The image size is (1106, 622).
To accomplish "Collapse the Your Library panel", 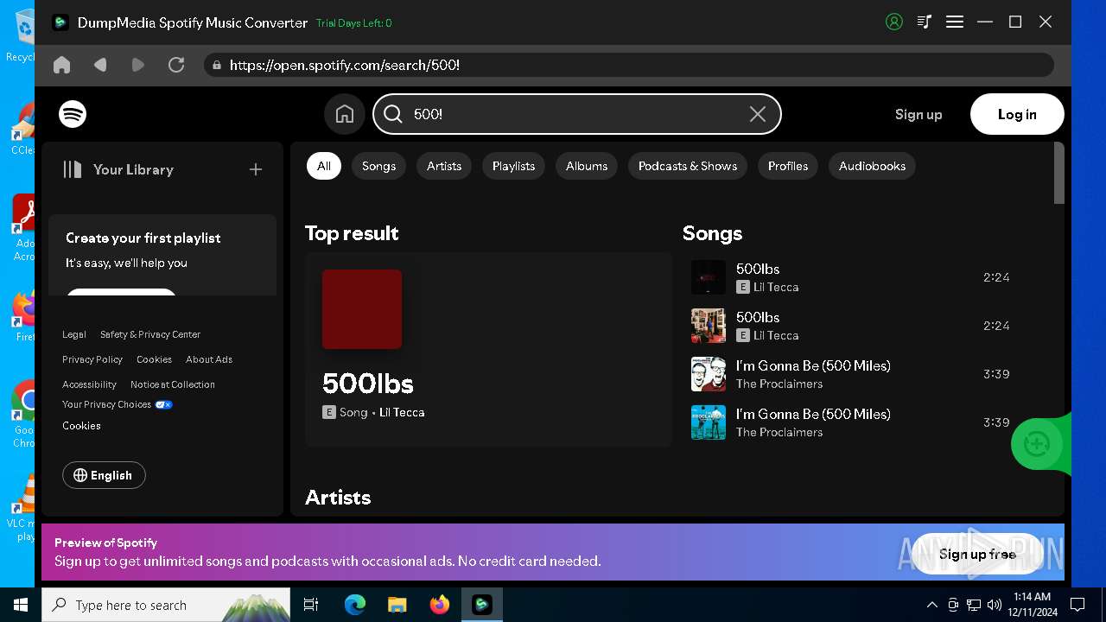I will (73, 169).
